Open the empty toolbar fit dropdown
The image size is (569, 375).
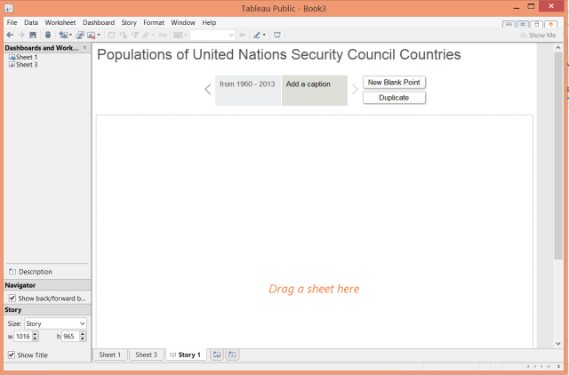(x=212, y=35)
